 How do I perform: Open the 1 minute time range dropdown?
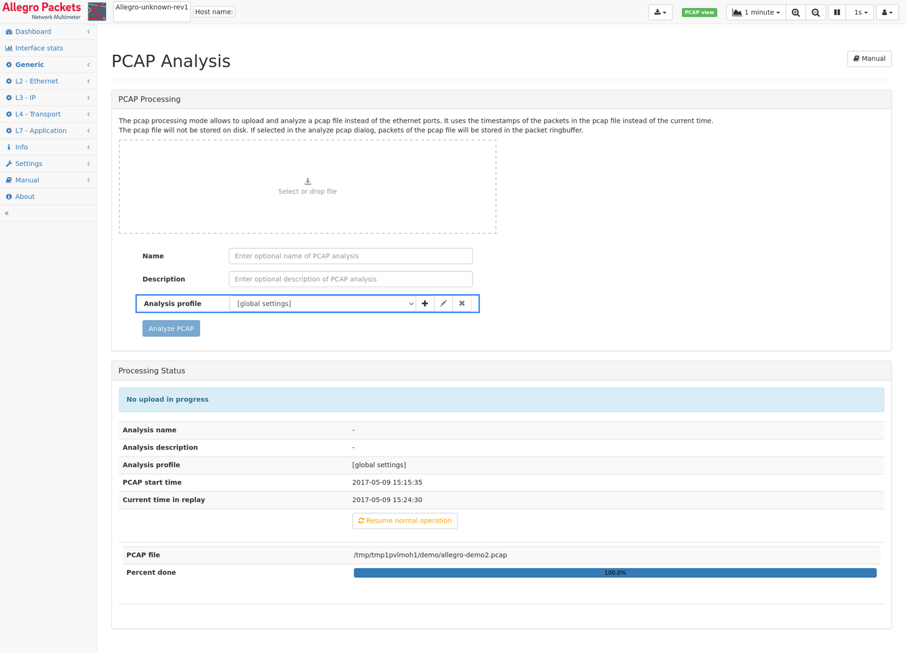[x=756, y=13]
